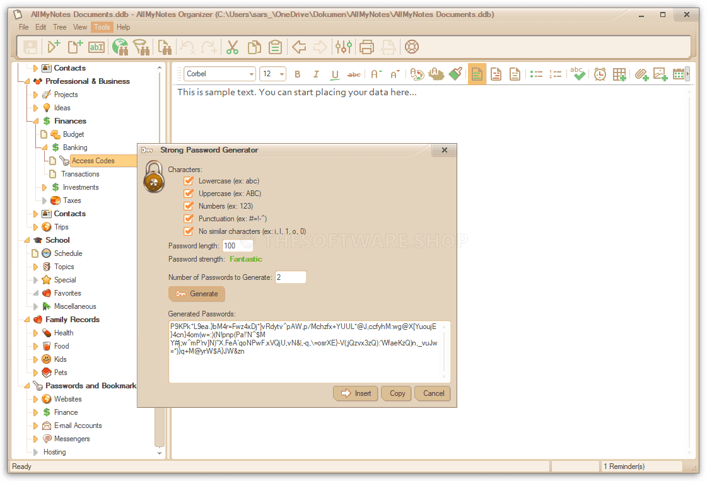The height and width of the screenshot is (481, 707).
Task: Open options with the sliders icon
Action: [x=344, y=47]
